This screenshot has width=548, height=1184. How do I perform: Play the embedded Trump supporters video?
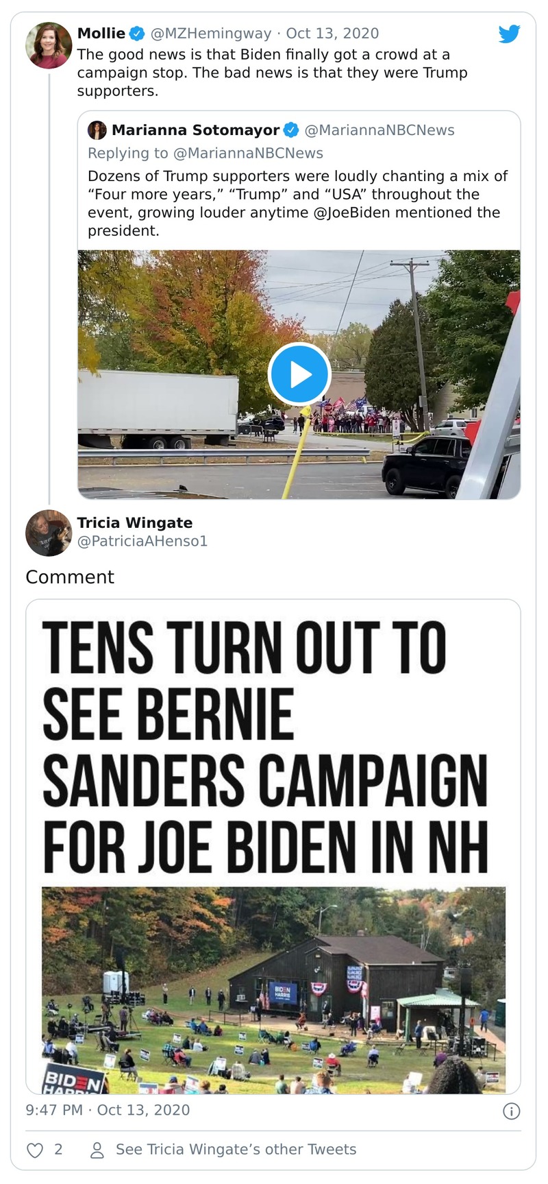pyautogui.click(x=299, y=374)
